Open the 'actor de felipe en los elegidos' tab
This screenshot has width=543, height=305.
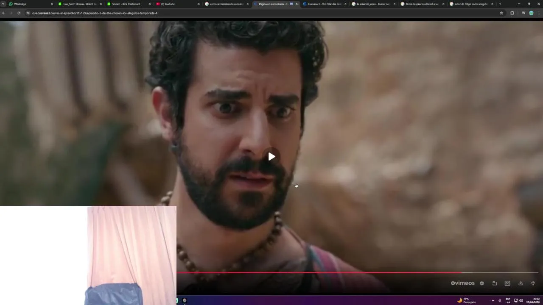[471, 4]
